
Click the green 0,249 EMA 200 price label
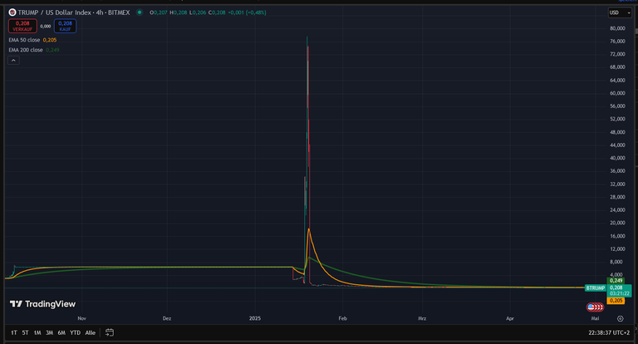(616, 281)
